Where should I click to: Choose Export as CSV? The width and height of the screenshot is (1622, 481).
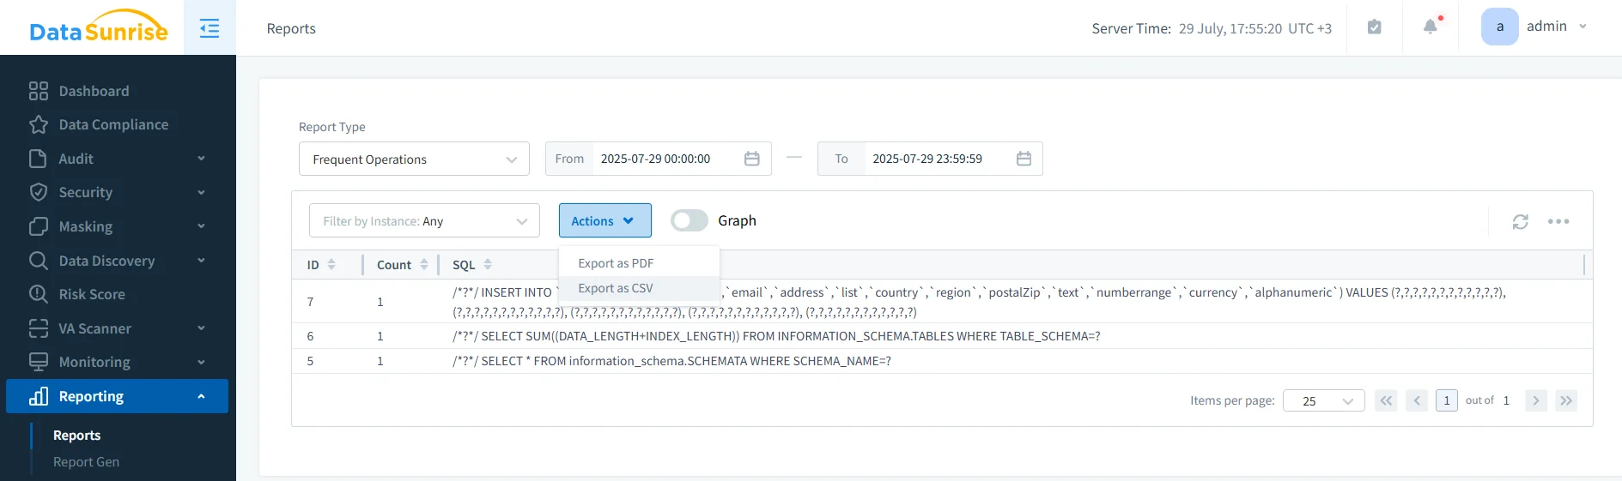616,288
